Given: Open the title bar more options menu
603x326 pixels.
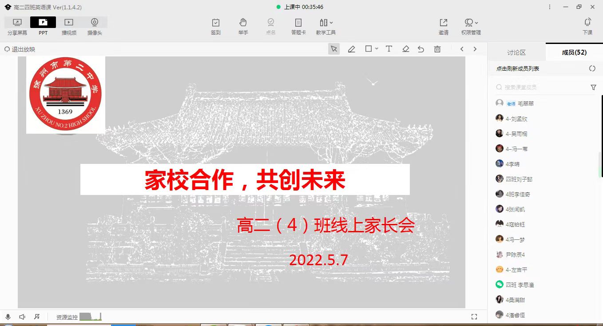Looking at the screenshot, I should point(550,7).
